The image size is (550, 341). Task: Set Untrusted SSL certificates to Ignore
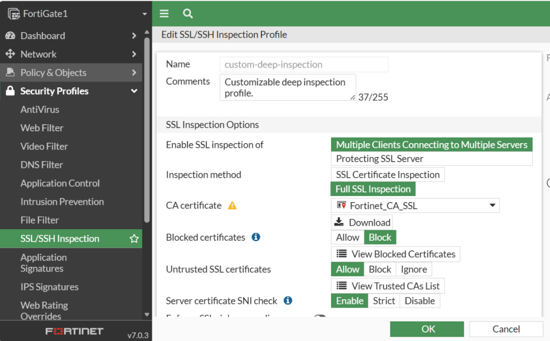coord(414,269)
